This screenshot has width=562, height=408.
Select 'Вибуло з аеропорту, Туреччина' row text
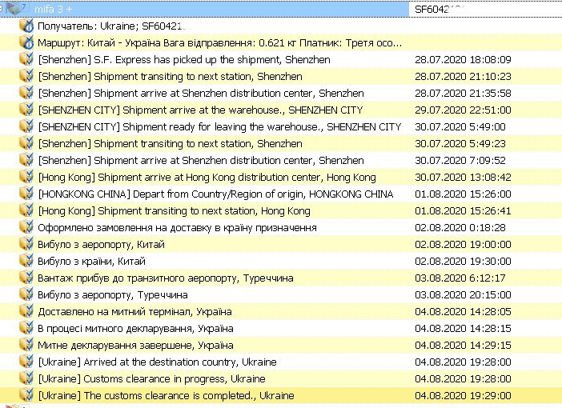[113, 295]
